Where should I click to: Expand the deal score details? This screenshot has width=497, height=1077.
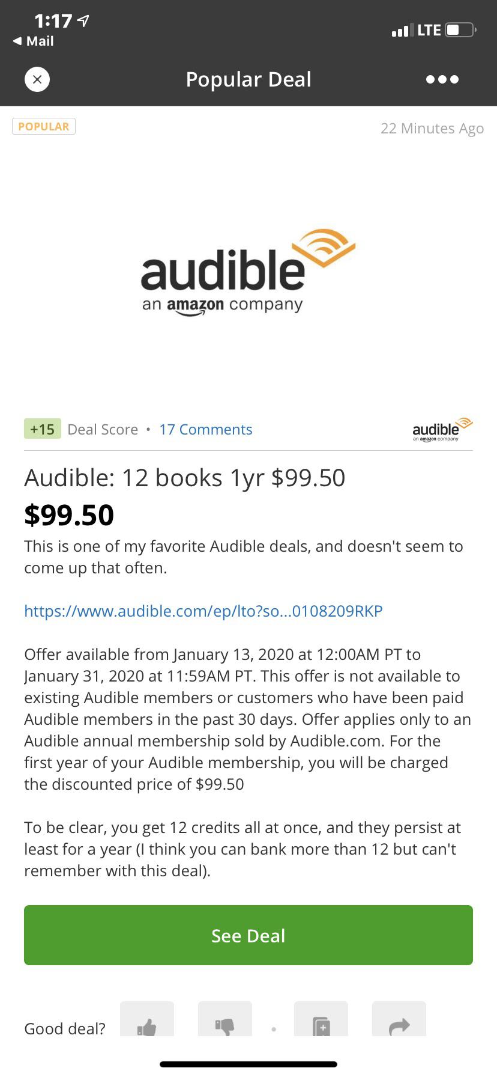click(x=42, y=429)
